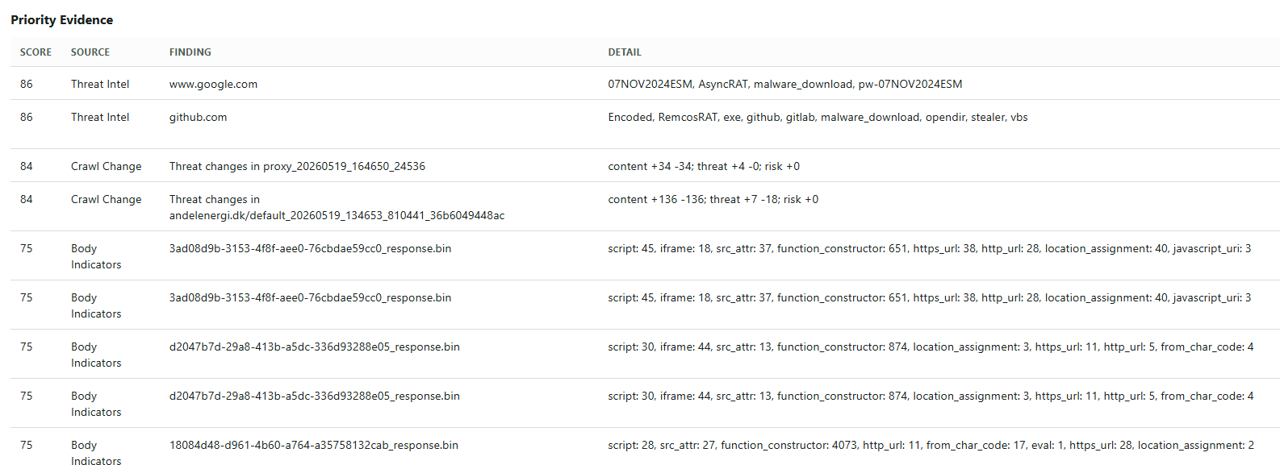The image size is (1280, 465).
Task: Click score 75 in the 18084d48 row
Action: pos(27,445)
